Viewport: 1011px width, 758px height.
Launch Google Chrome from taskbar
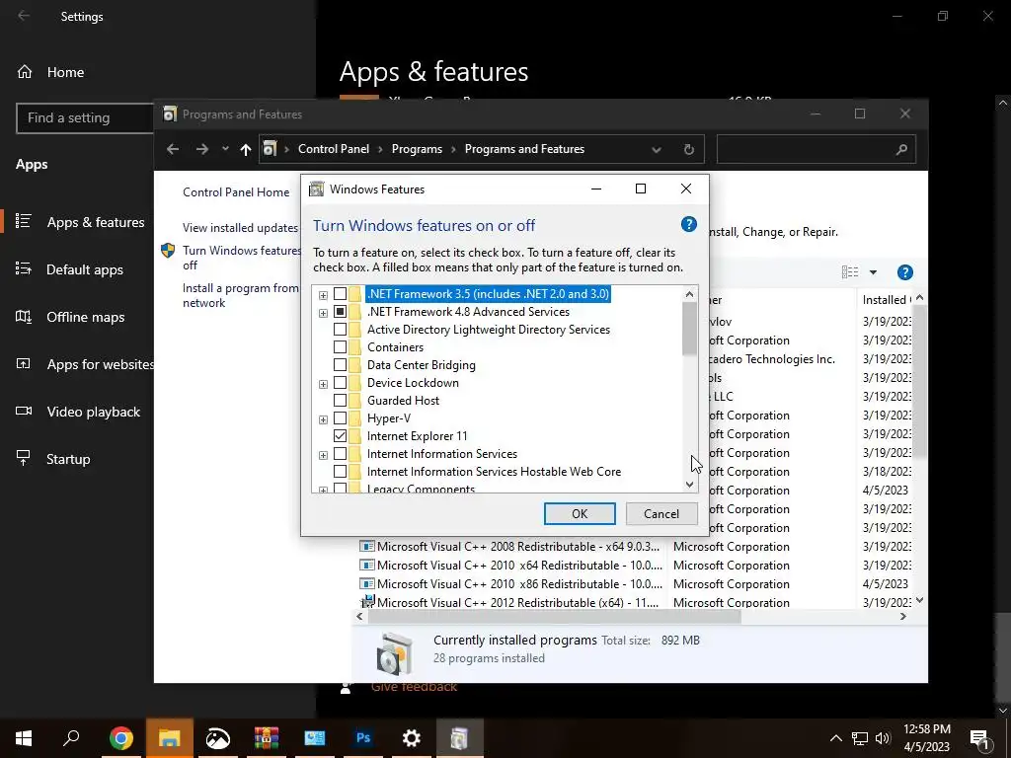tap(120, 738)
